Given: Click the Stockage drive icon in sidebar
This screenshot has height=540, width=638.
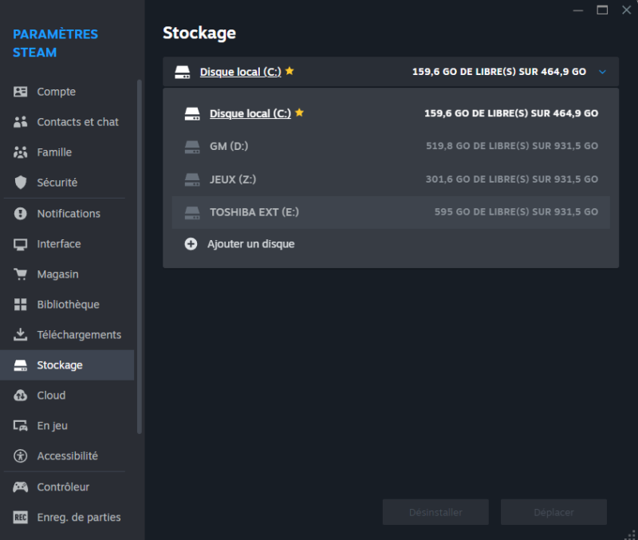Looking at the screenshot, I should pos(21,365).
